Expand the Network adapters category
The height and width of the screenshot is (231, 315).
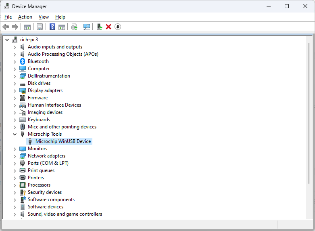tap(15, 156)
